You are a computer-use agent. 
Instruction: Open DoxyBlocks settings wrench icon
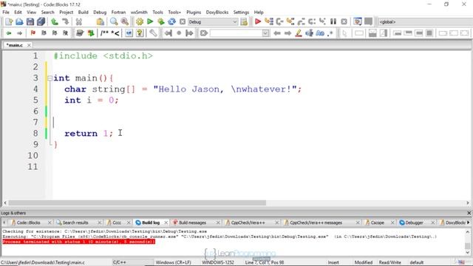click(153, 33)
